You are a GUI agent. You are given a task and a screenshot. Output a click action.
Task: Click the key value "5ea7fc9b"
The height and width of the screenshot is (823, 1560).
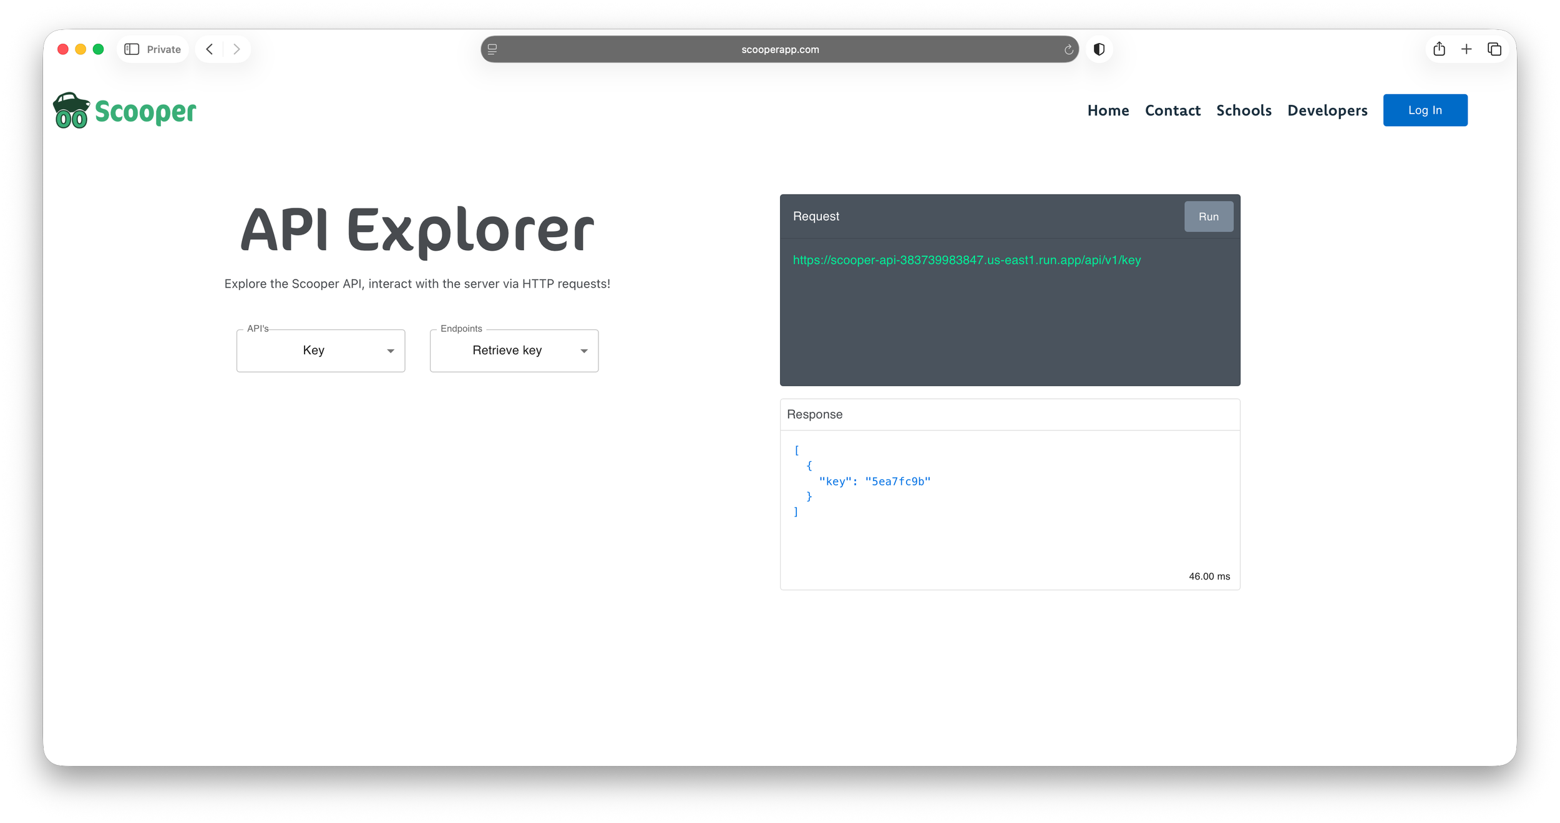click(x=897, y=481)
